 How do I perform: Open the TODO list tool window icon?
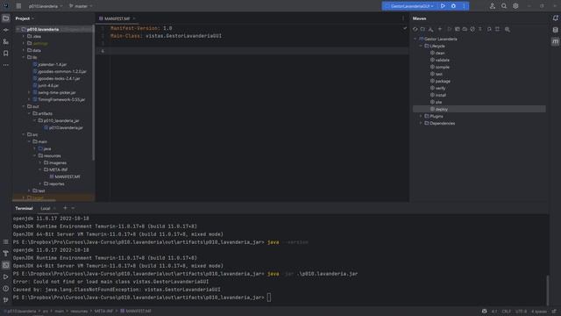point(6,242)
